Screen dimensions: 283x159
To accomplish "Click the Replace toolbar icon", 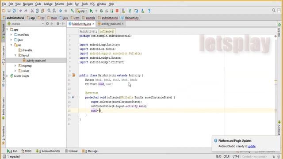I will point(54,11).
